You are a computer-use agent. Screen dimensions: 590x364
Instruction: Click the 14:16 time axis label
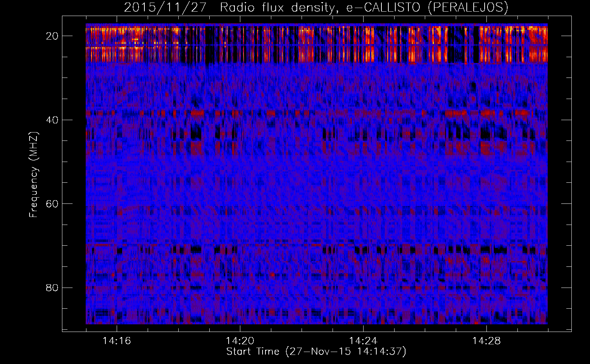click(117, 341)
